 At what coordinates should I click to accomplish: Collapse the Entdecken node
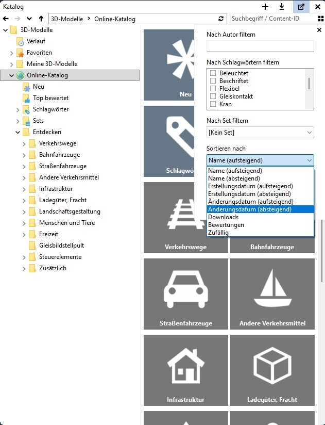click(18, 132)
